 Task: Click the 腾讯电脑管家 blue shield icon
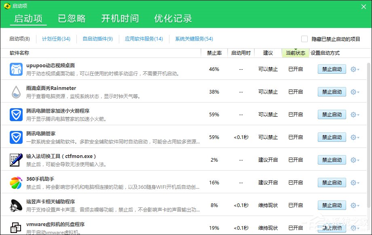pyautogui.click(x=16, y=137)
